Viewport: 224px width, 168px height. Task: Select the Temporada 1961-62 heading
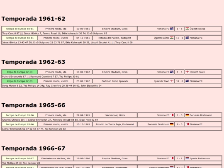coord(33,19)
